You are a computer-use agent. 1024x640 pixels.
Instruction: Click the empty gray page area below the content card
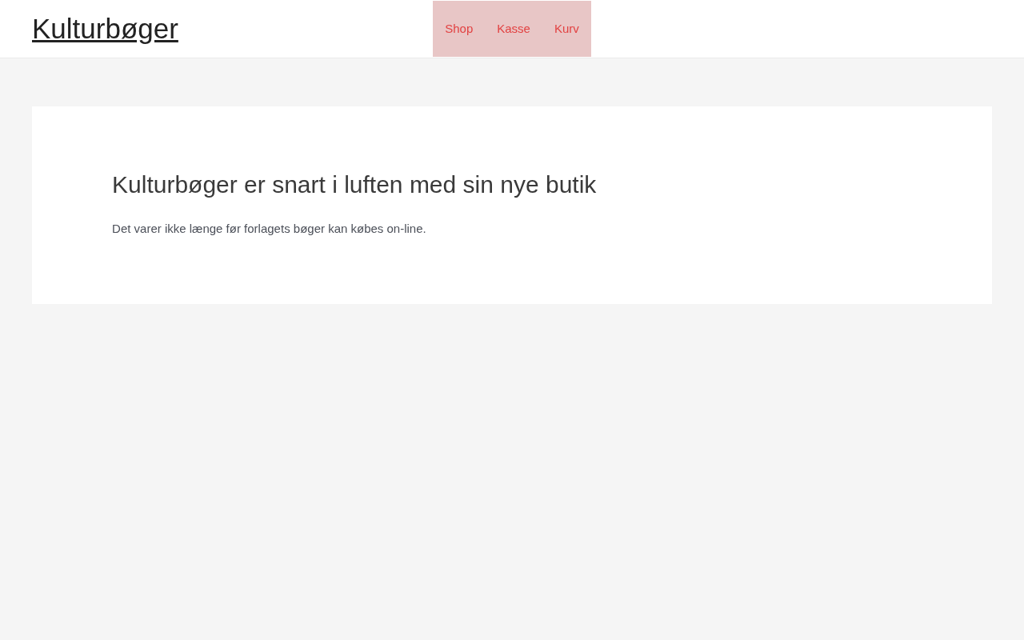click(512, 472)
